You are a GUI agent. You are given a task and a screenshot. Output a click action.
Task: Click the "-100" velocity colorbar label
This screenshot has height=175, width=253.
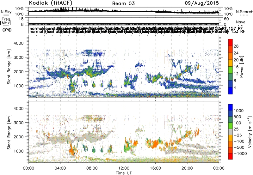[239, 141]
